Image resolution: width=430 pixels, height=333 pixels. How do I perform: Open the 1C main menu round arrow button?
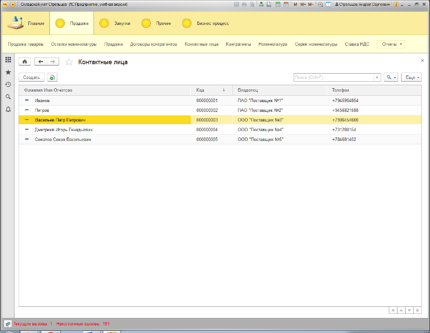13,5
